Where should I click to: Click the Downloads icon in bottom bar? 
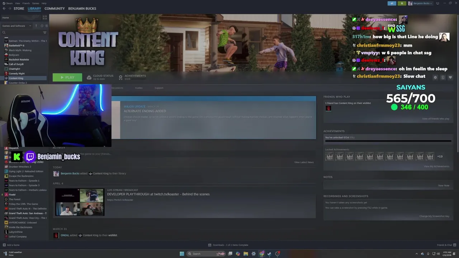(210, 245)
